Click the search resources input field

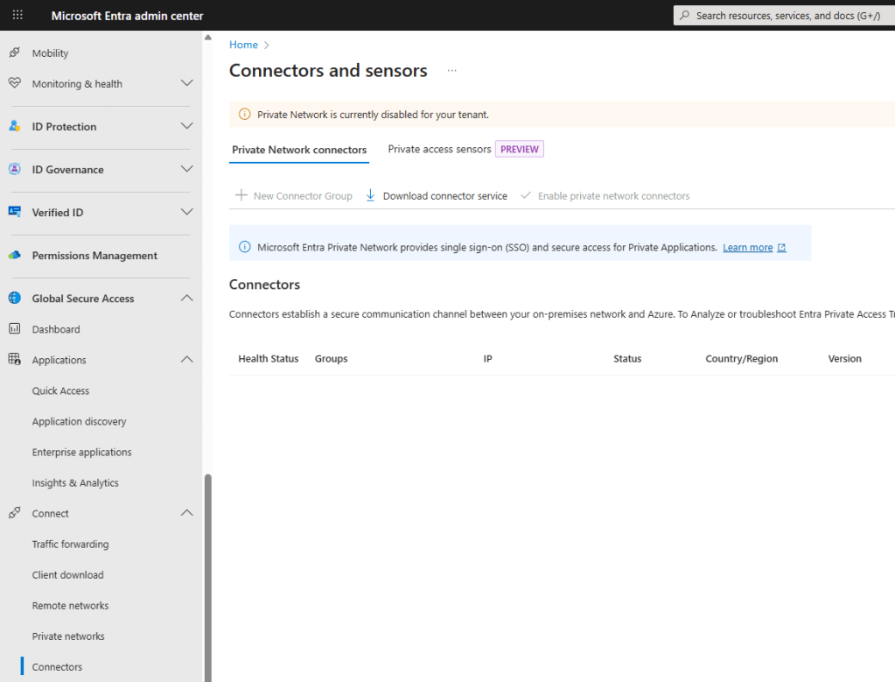(x=787, y=16)
